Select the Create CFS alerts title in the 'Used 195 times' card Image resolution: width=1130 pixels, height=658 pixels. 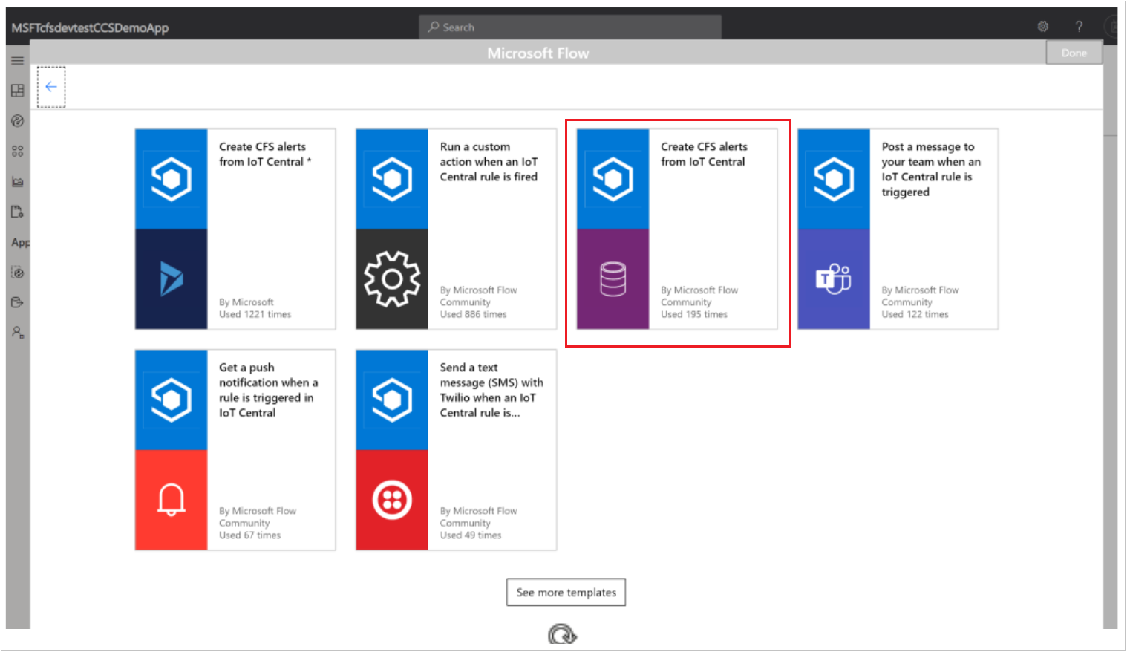pyautogui.click(x=704, y=154)
